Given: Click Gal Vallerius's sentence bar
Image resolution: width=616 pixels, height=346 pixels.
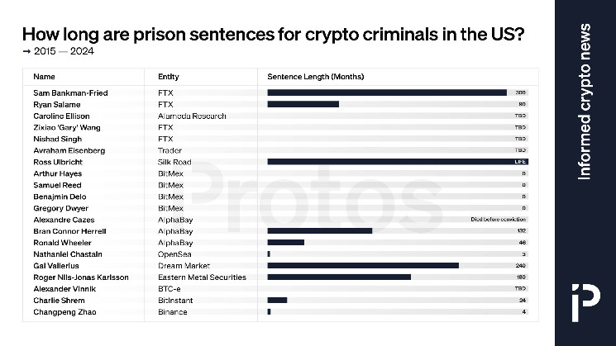Looking at the screenshot, I should pyautogui.click(x=363, y=265).
